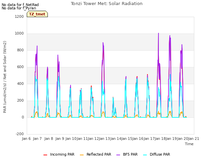Click the y-axis tick label 1200
214x161 pixels.
[19, 16]
